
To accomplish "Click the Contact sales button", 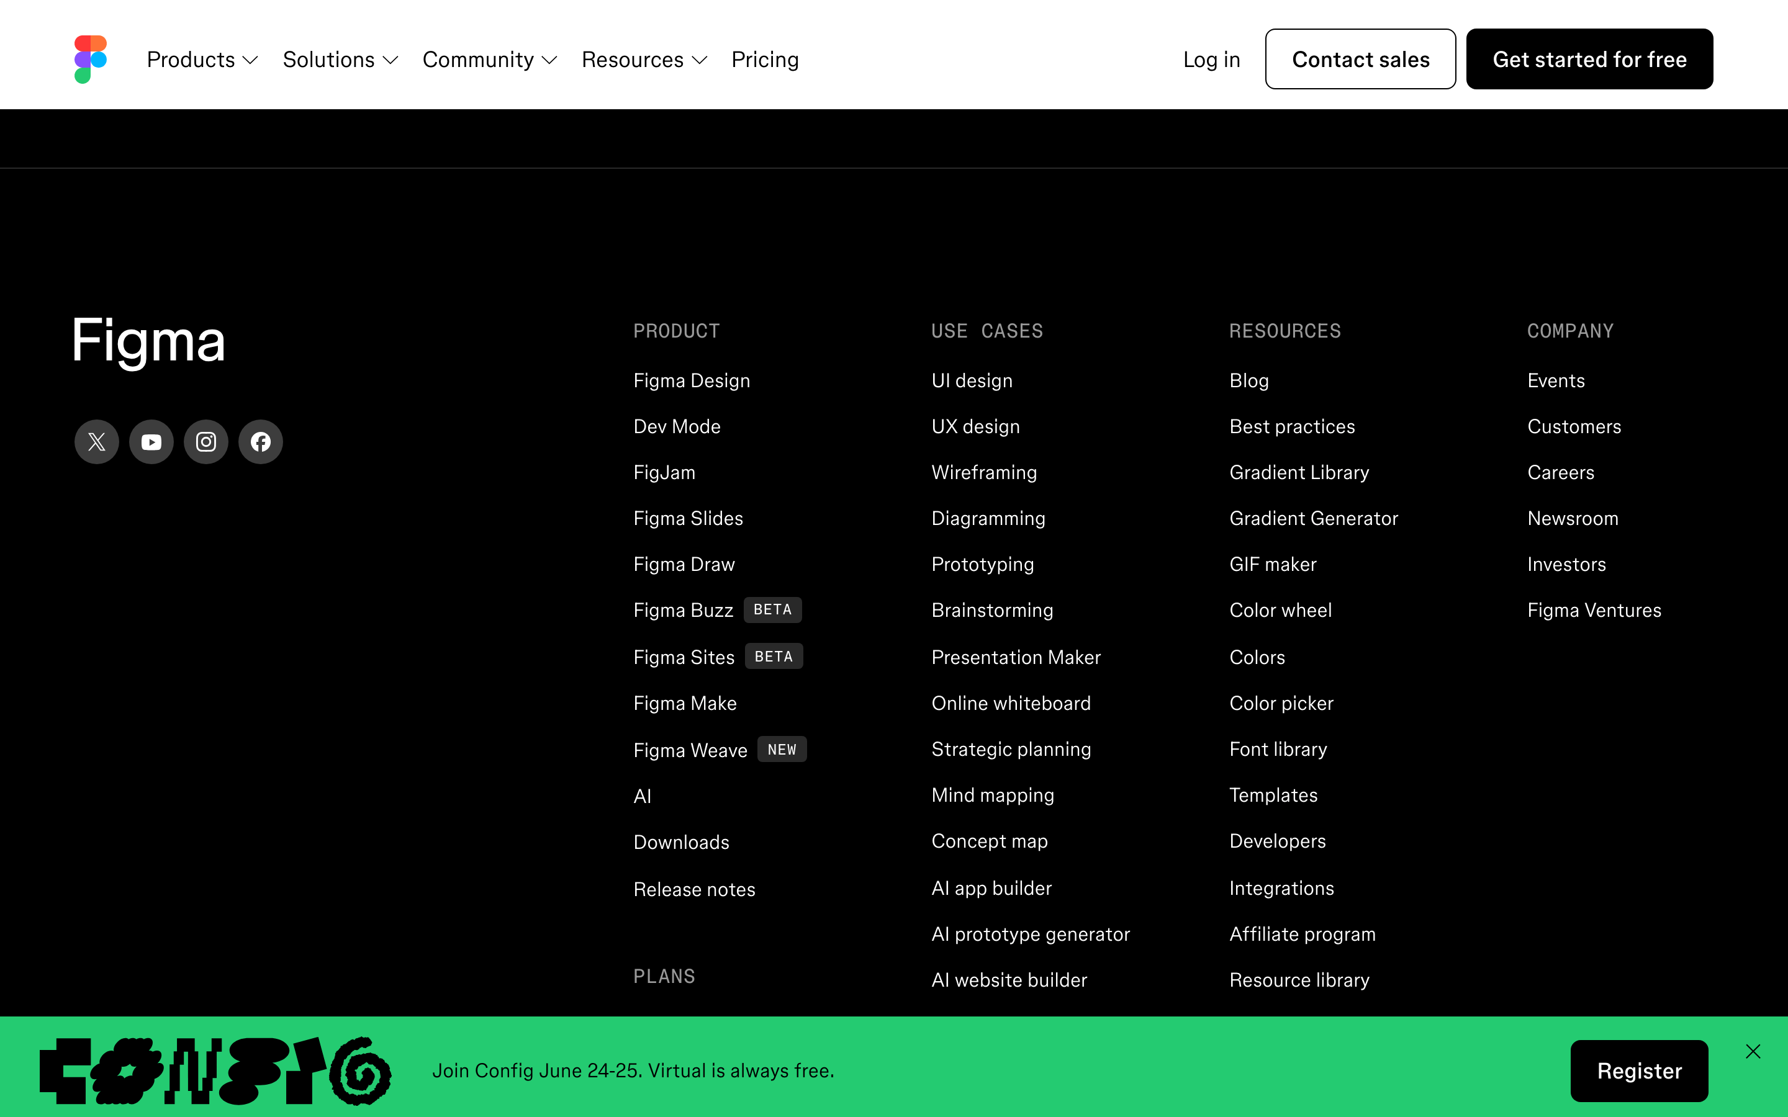I will click(1360, 59).
